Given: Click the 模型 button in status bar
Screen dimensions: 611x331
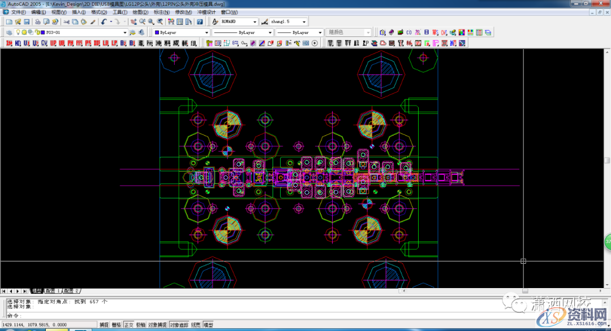Looking at the screenshot, I should 208,325.
